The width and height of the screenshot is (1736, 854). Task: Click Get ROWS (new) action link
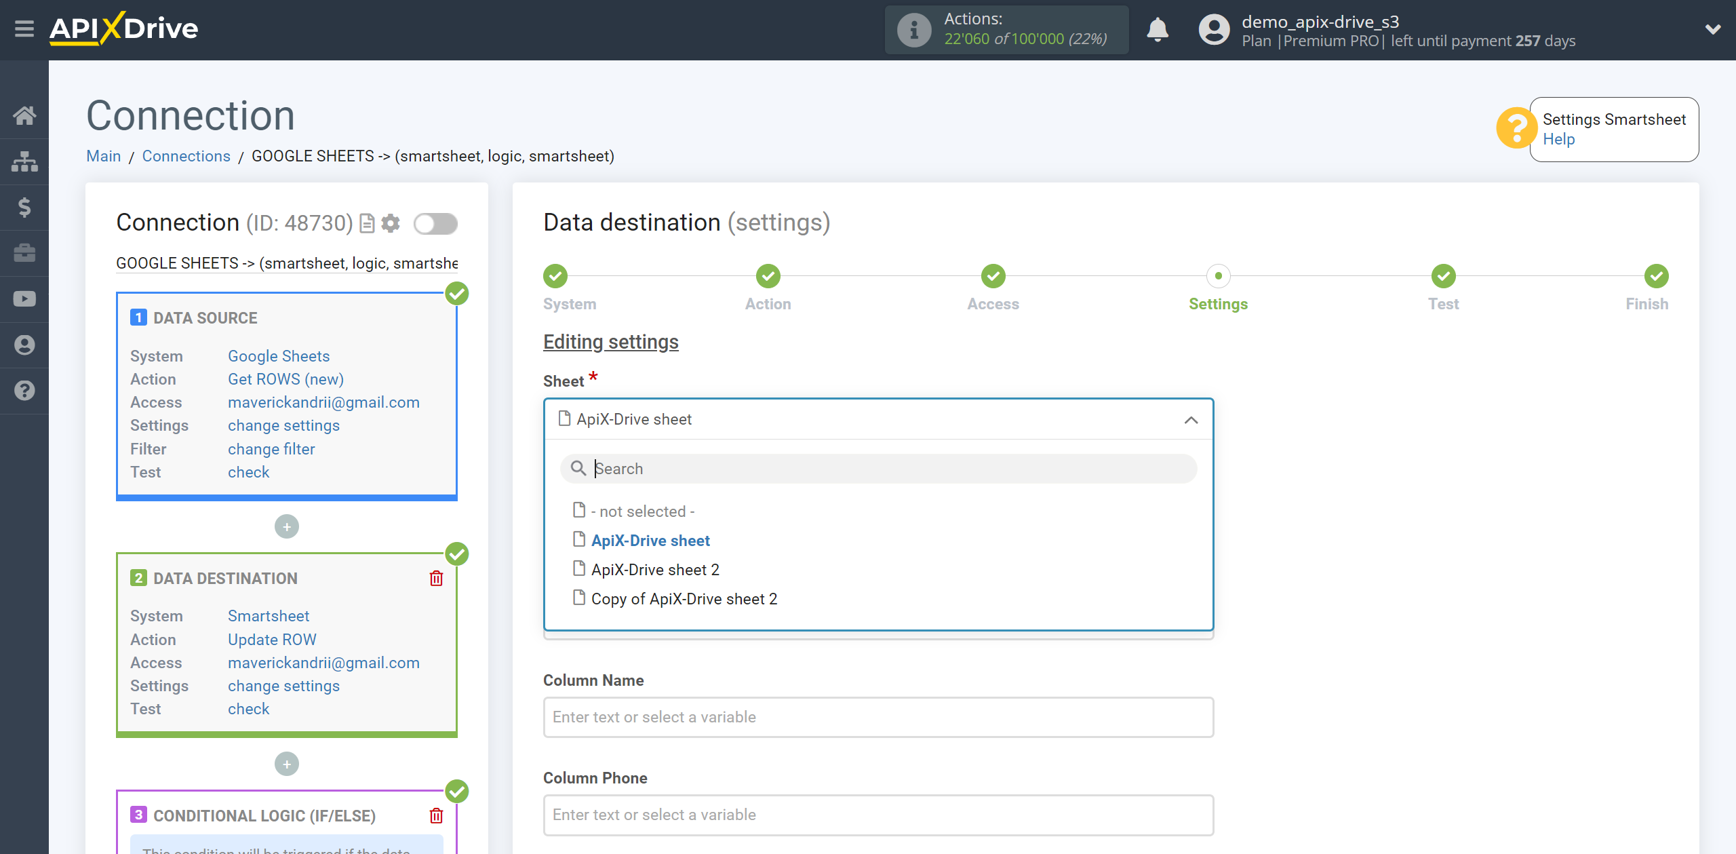(285, 379)
